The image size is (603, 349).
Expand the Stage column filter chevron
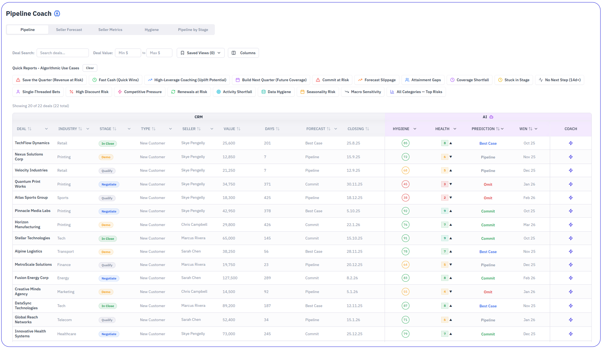pyautogui.click(x=129, y=129)
